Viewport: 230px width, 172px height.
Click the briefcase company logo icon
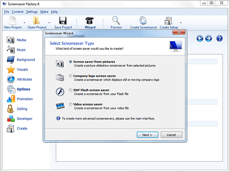tap(60, 78)
